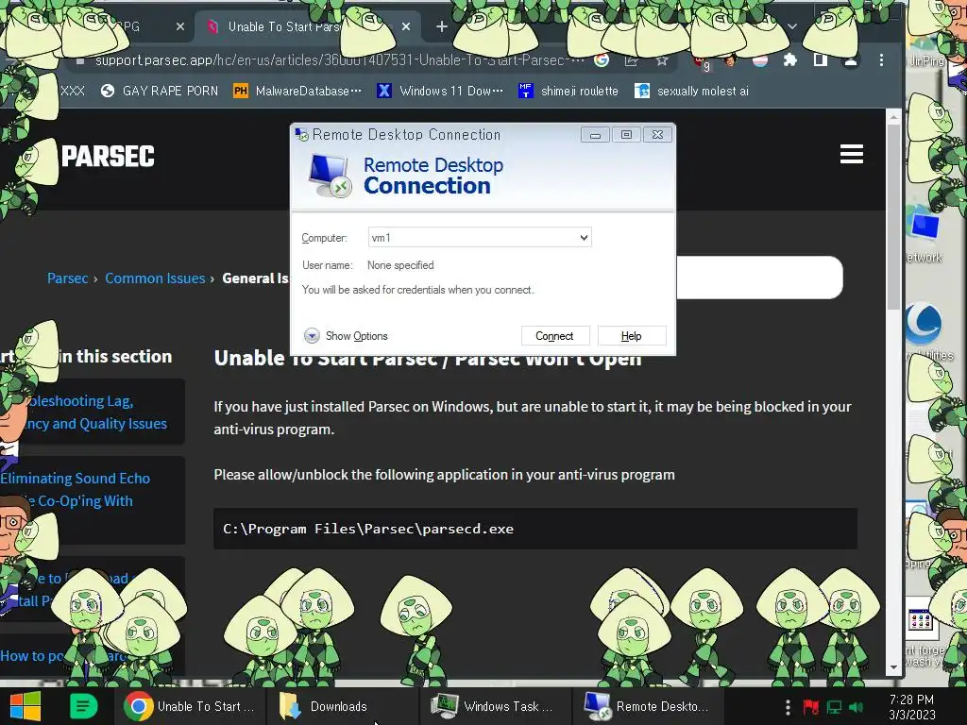Switch to Remote Desktop taskbar button

click(648, 706)
